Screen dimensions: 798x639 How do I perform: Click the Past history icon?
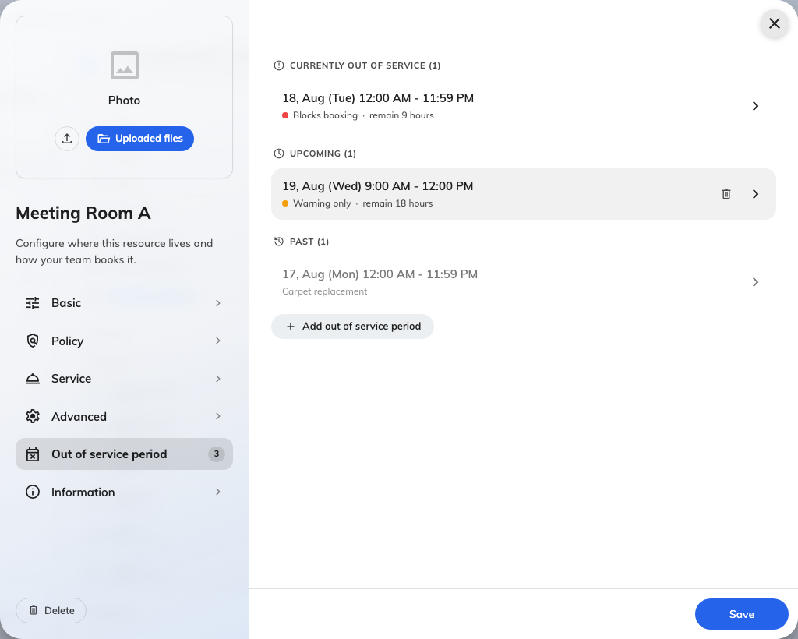coord(279,242)
